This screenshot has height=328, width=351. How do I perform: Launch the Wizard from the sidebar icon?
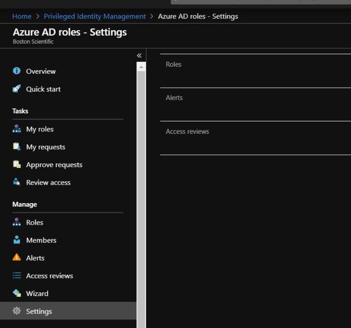point(17,293)
